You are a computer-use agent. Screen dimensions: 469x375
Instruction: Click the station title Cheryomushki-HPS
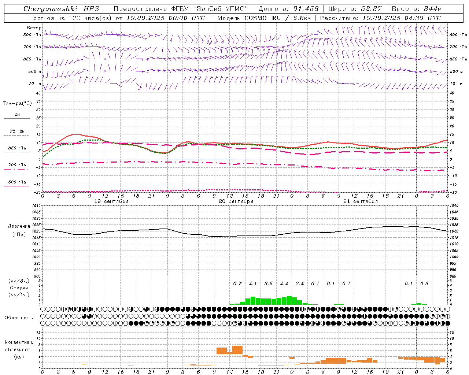coord(61,9)
